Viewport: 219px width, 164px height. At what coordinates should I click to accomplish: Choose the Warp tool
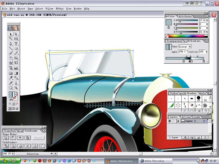point(11,63)
